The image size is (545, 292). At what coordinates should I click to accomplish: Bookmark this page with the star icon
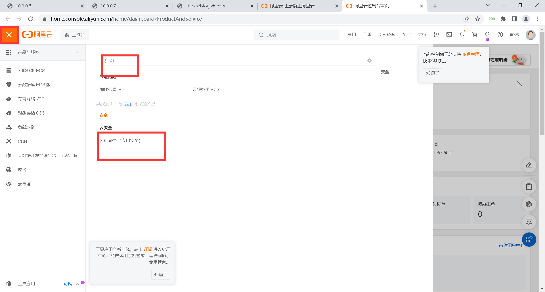(x=478, y=19)
